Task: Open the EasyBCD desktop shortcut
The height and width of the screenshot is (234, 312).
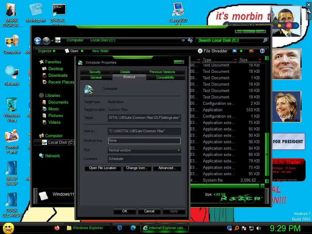Action: (178, 14)
